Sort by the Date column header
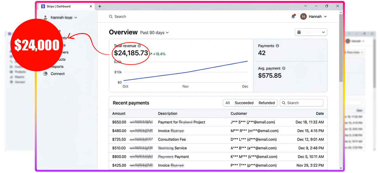This screenshot has width=380, height=173. [x=320, y=113]
